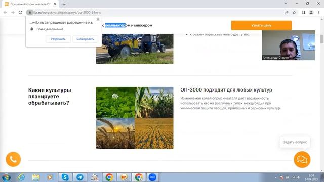Open the Windows Start menu
Viewport: 324px width, 182px height.
pos(7,177)
